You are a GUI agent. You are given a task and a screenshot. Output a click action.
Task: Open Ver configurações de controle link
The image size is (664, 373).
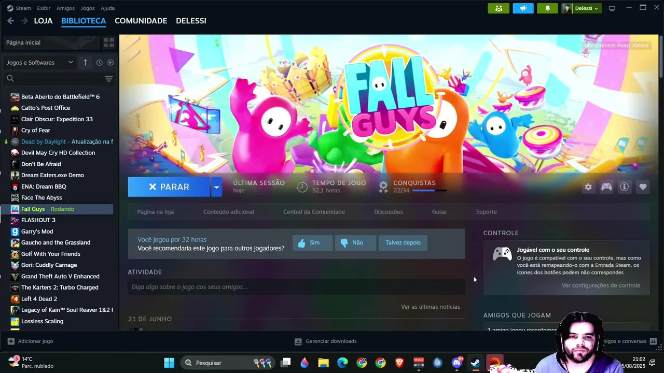601,285
